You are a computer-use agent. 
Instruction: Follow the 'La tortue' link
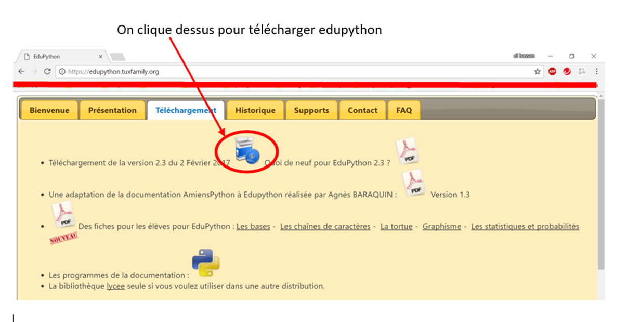[396, 227]
